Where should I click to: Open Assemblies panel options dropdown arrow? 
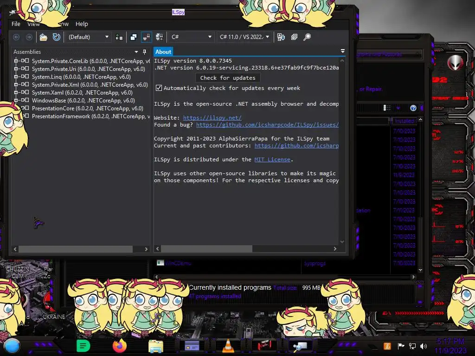pyautogui.click(x=136, y=52)
